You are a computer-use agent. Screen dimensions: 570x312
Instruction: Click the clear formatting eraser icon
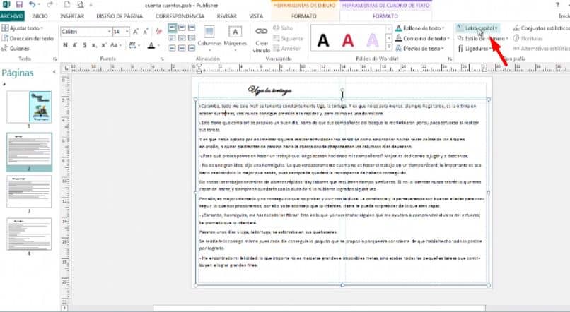tap(157, 32)
